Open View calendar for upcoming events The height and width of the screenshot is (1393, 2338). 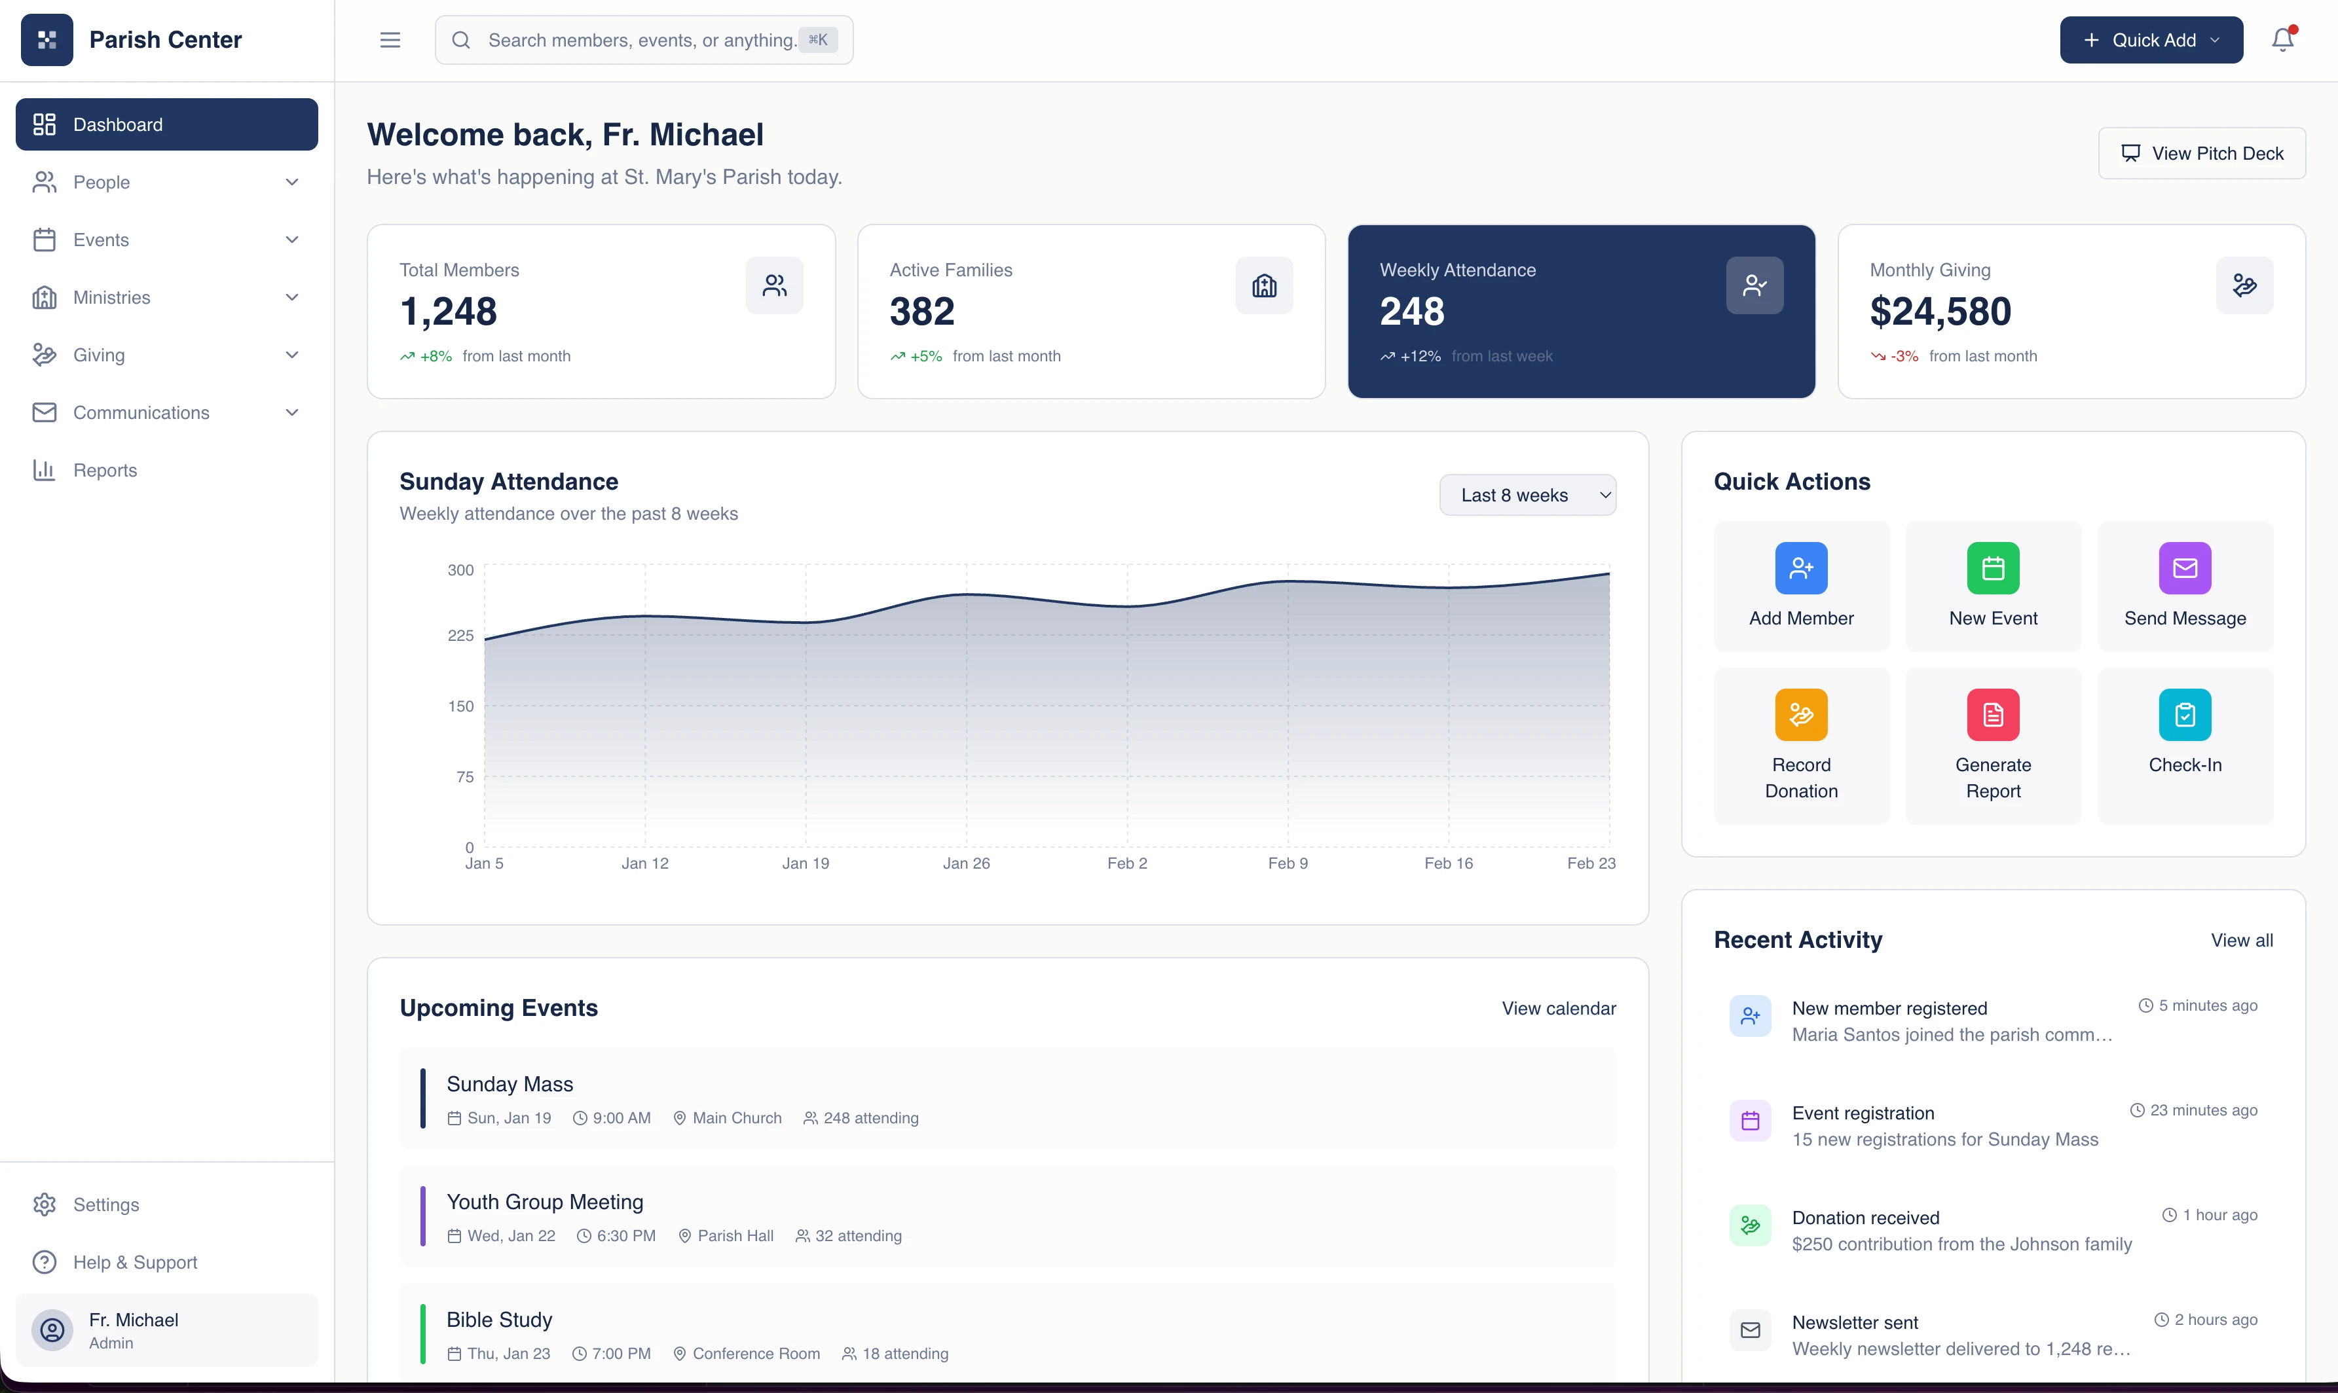click(x=1558, y=1007)
